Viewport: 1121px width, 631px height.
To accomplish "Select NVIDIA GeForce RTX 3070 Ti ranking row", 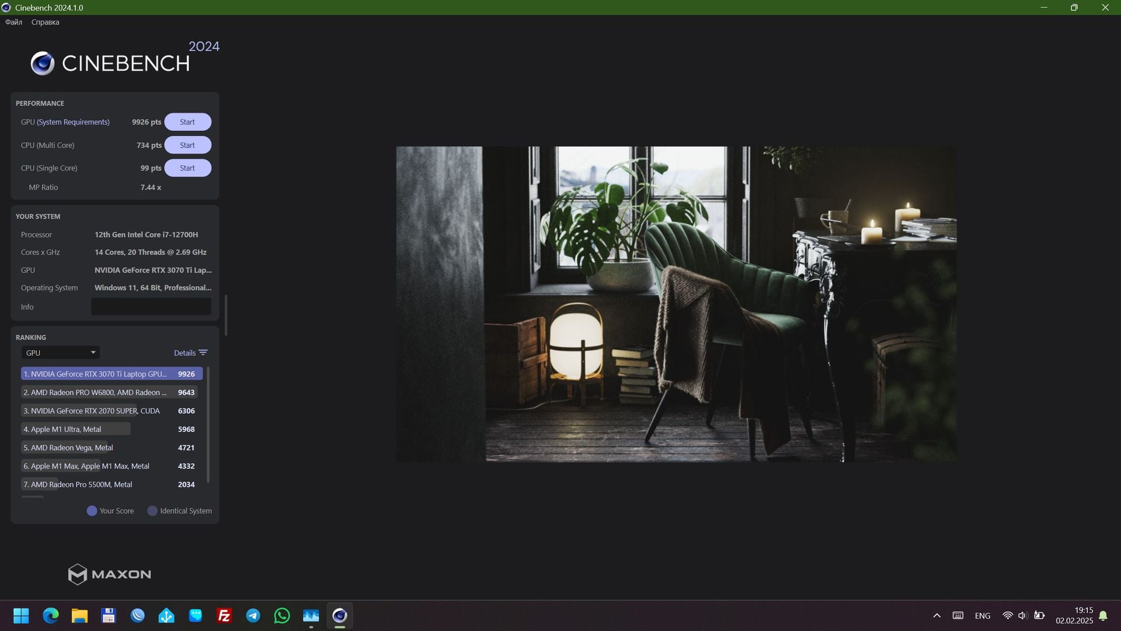I will click(x=112, y=374).
